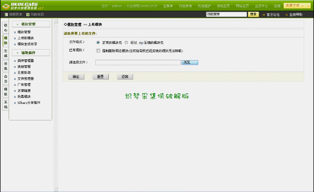Collapse the 辅助插件 sidebar section

tap(18, 52)
